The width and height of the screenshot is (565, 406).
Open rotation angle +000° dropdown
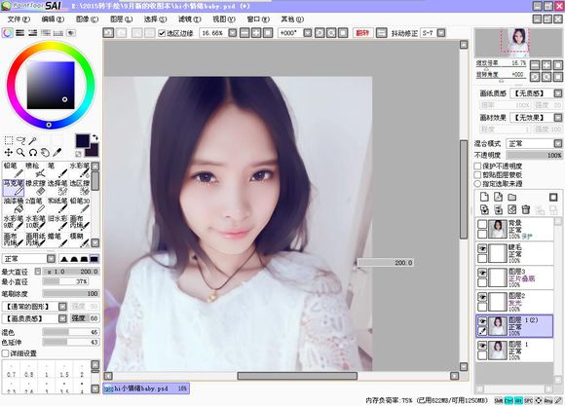point(308,33)
